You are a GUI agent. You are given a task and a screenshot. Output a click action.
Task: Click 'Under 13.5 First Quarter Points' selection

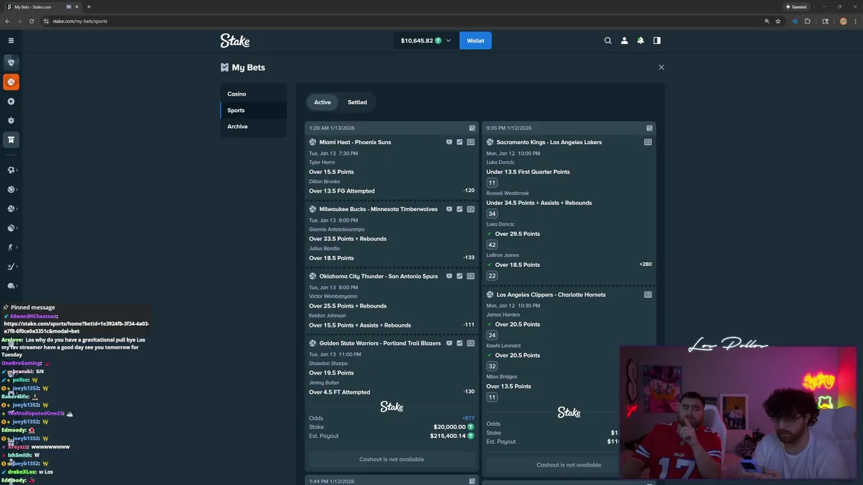click(528, 172)
